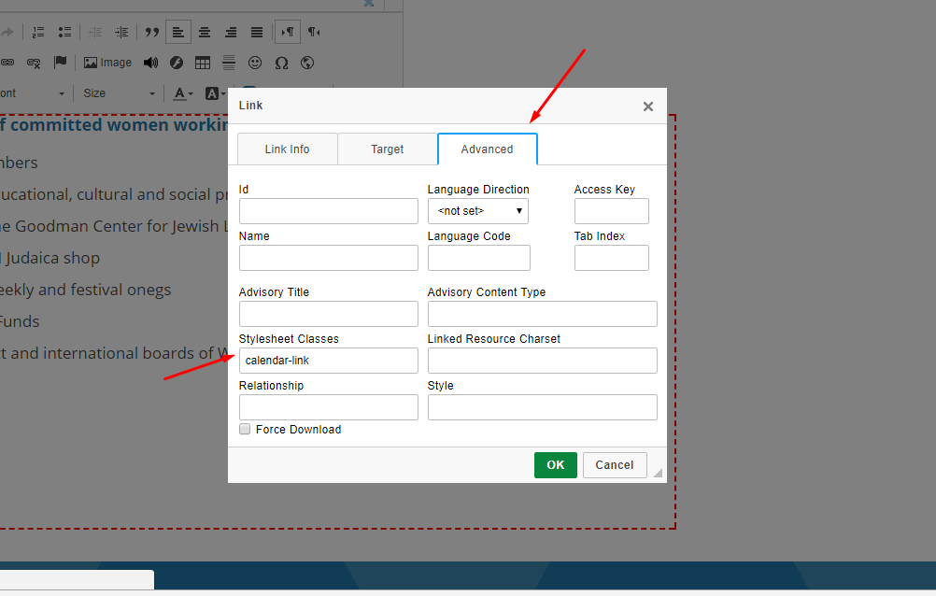
Task: Click the Image toolbar button
Action: (x=107, y=63)
